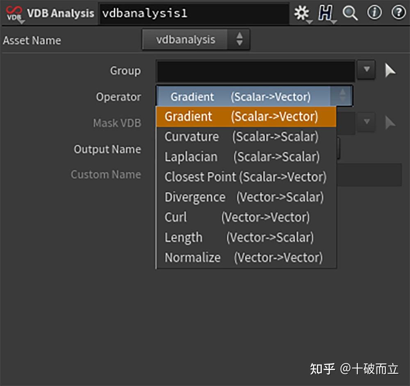Image resolution: width=410 pixels, height=386 pixels.
Task: Open the Group field dropdown
Action: click(366, 70)
